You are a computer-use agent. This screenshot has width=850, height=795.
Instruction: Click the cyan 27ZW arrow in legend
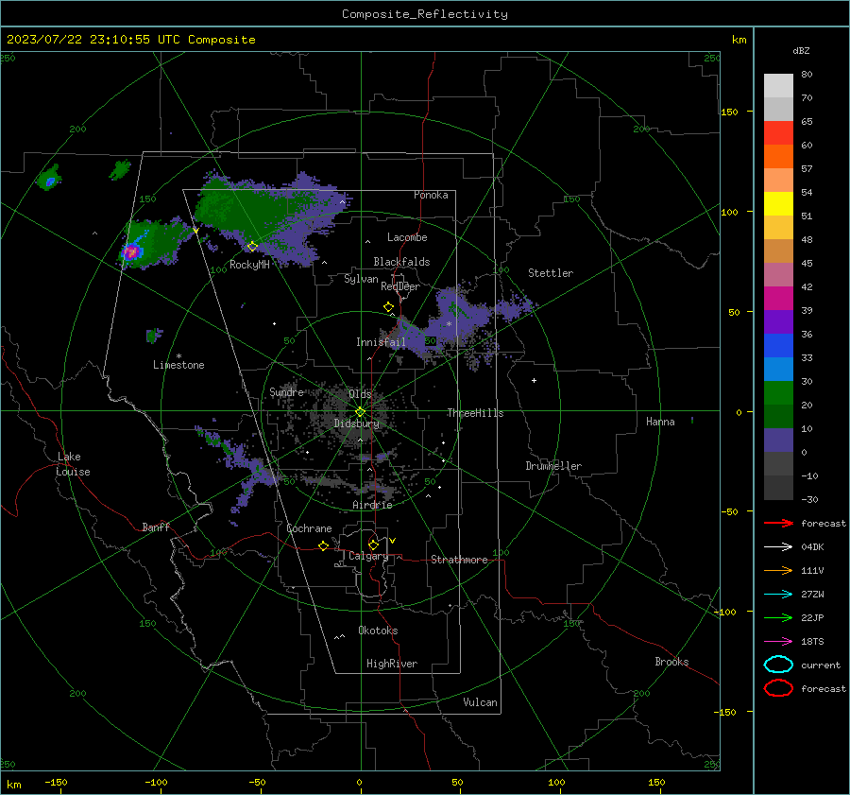pyautogui.click(x=778, y=595)
